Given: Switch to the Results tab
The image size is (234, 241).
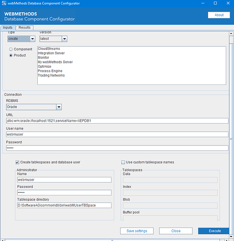Looking at the screenshot, I should coord(25,28).
